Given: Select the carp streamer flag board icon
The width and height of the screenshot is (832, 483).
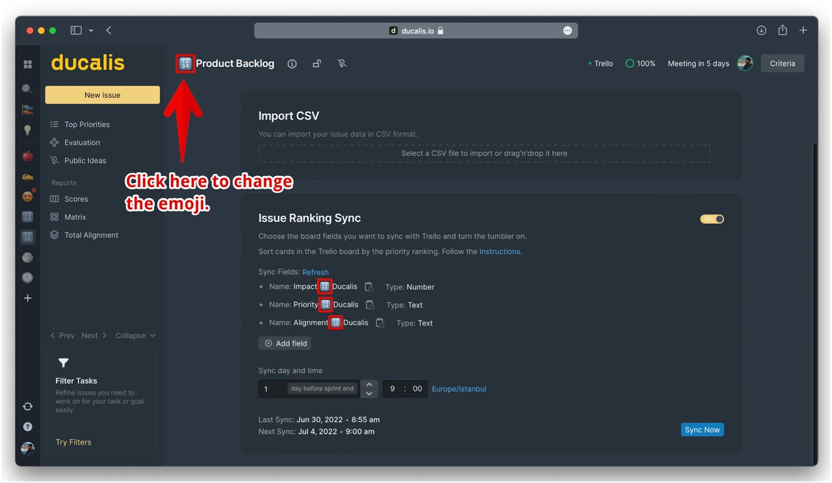Looking at the screenshot, I should (x=28, y=110).
